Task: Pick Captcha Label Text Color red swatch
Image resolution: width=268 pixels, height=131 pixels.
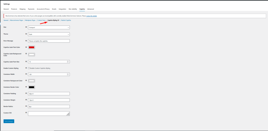Action: (31, 47)
